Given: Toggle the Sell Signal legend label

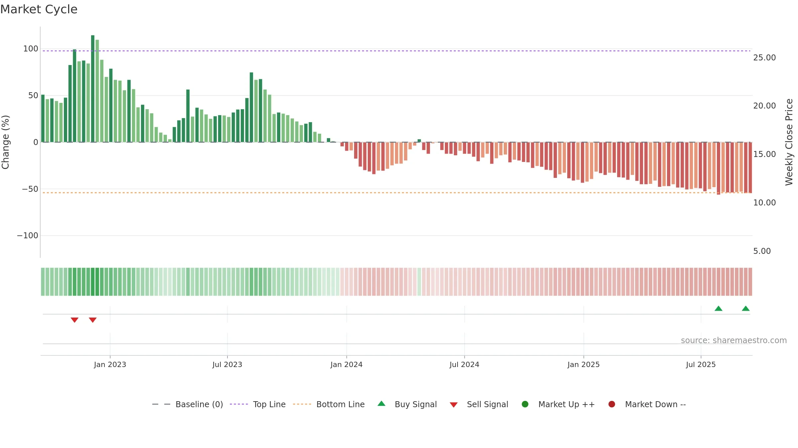Looking at the screenshot, I should [487, 405].
